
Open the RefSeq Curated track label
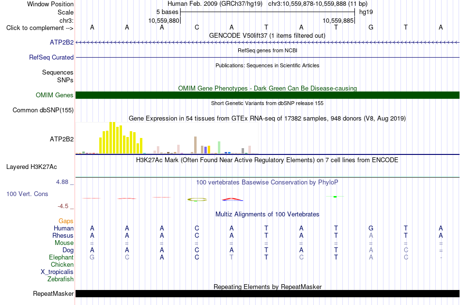(x=51, y=57)
